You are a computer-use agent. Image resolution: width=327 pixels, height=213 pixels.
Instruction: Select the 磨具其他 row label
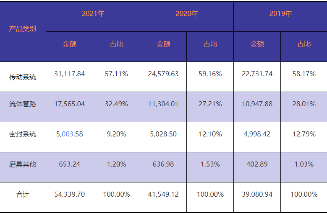[23, 164]
